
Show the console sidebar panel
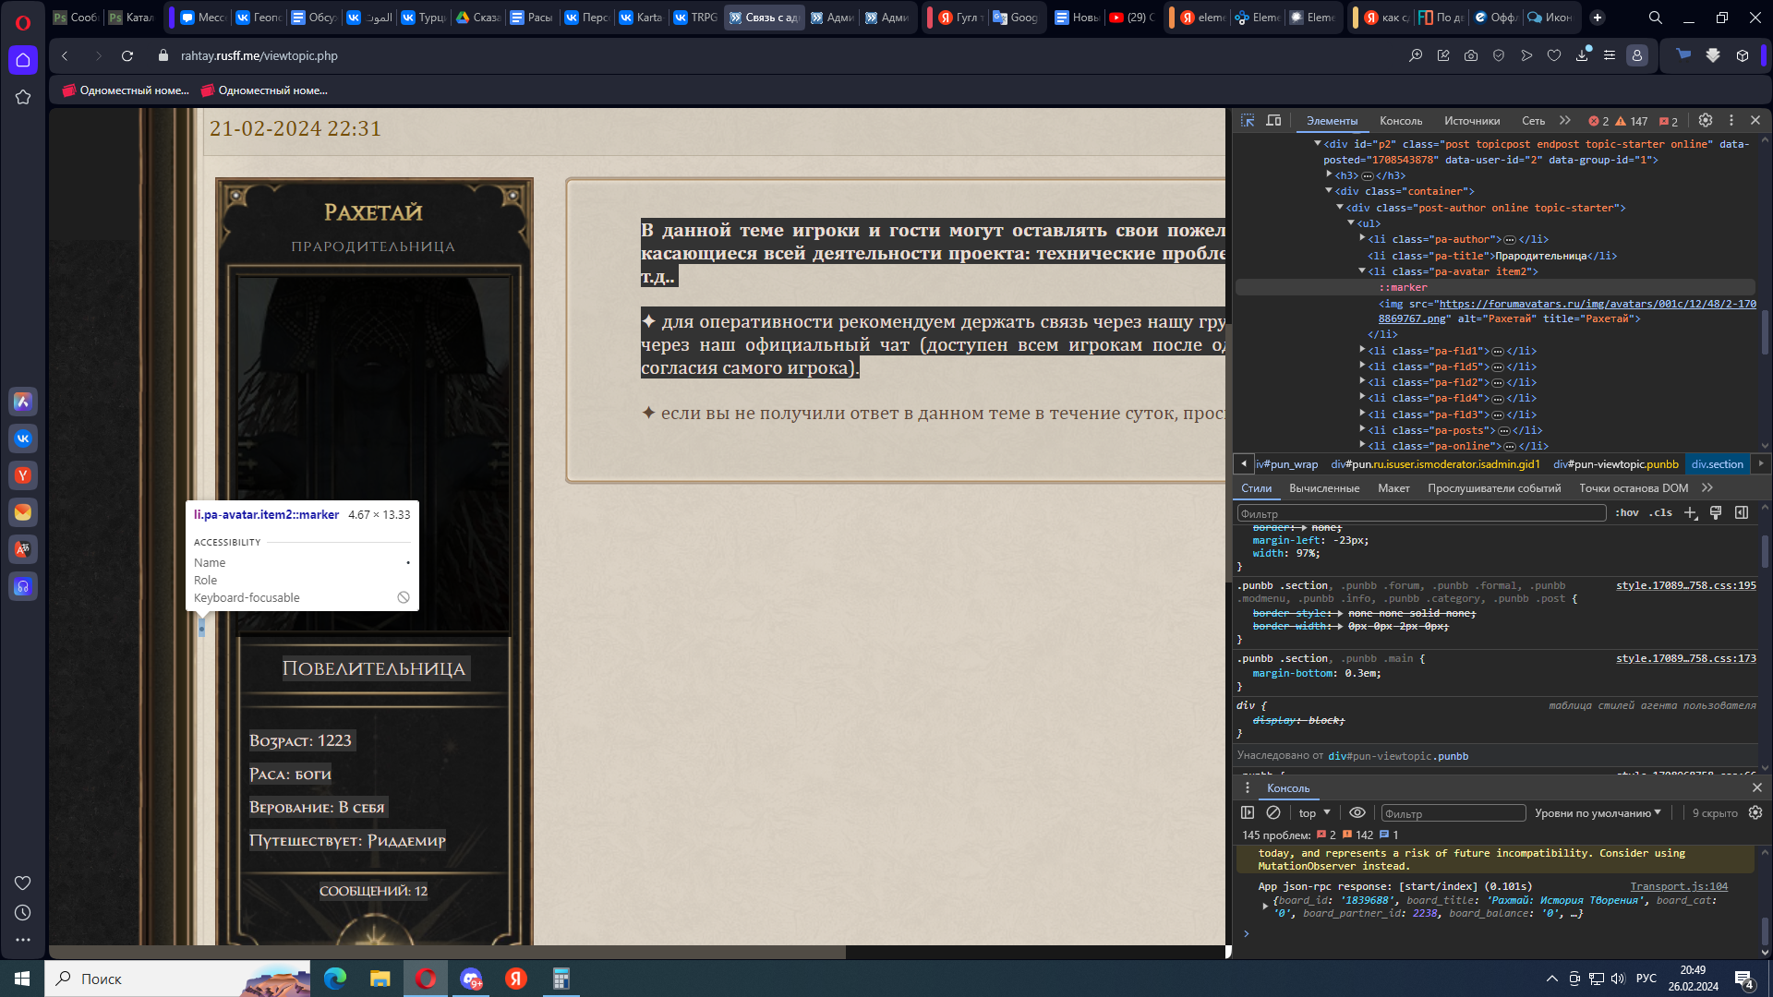click(1248, 812)
